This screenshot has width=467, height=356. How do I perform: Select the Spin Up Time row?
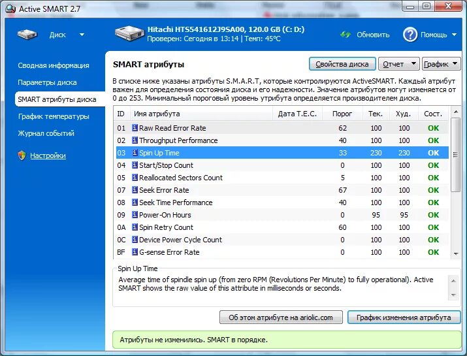(x=282, y=153)
